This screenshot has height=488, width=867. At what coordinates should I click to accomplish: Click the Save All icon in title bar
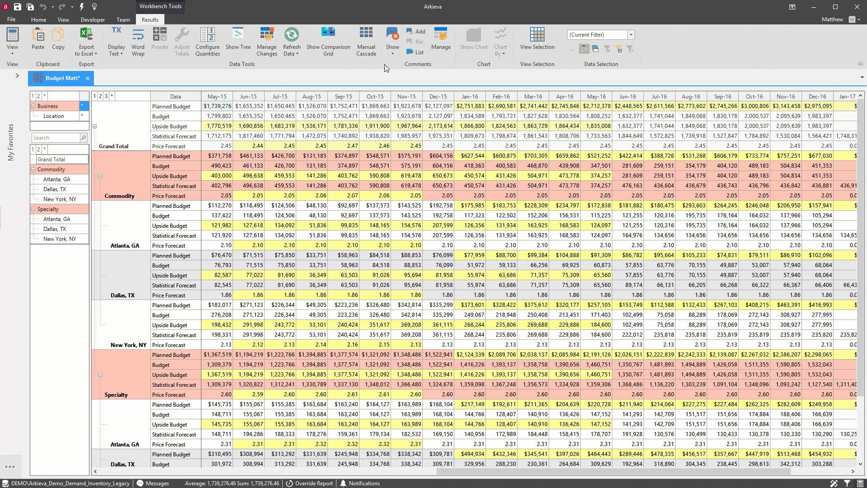[30, 7]
